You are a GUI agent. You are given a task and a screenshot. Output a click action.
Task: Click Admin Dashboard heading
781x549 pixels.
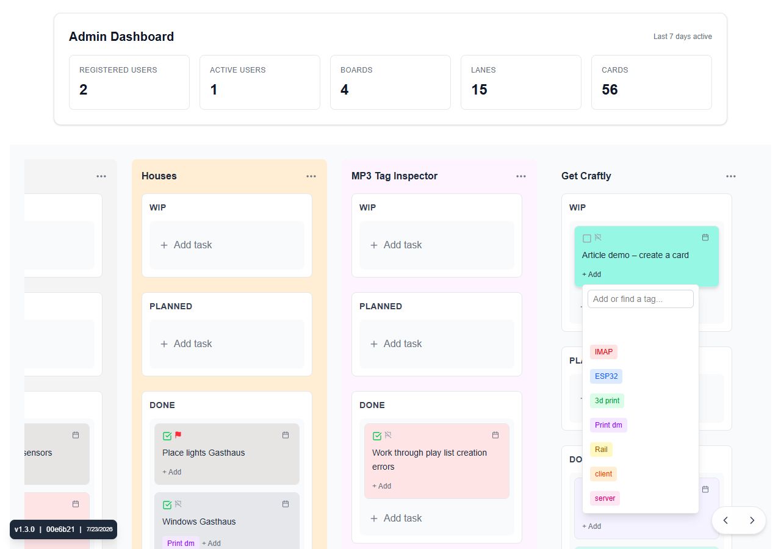pos(121,37)
